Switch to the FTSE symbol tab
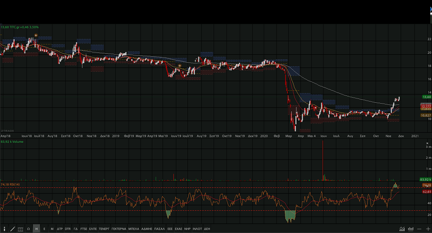This screenshot has height=233, width=432. pyautogui.click(x=84, y=229)
